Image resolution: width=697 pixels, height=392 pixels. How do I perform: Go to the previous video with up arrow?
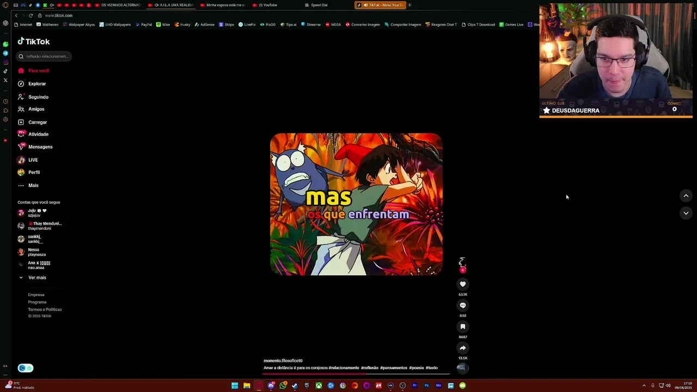pyautogui.click(x=686, y=196)
